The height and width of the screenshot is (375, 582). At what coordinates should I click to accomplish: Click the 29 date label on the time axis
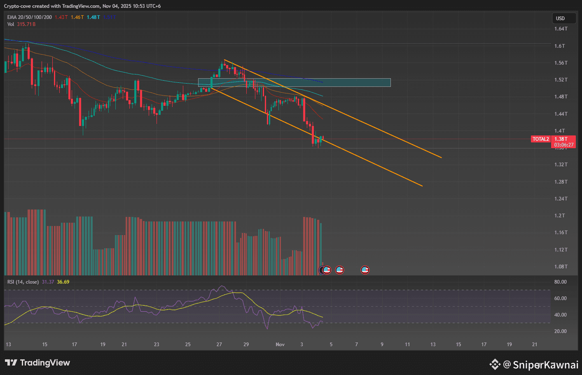pos(246,345)
